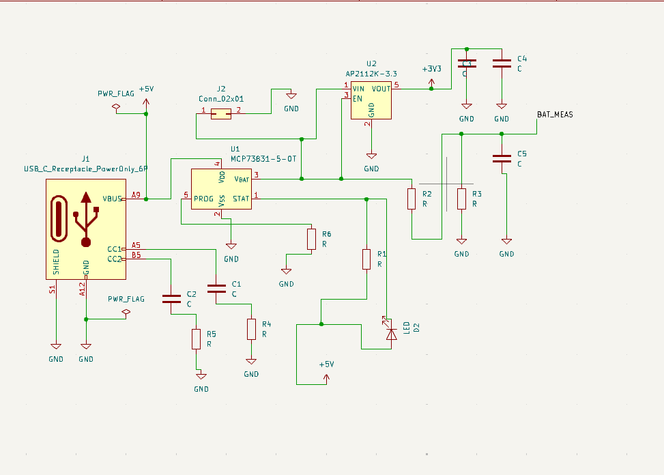Click the GND symbol below C3
This screenshot has width=664, height=475.
pos(467,106)
